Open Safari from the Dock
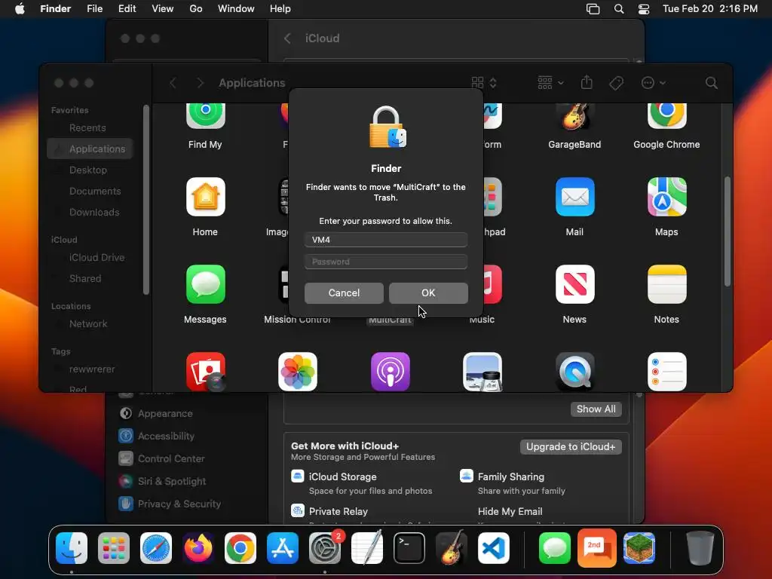Viewport: 772px width, 579px height. [x=156, y=548]
